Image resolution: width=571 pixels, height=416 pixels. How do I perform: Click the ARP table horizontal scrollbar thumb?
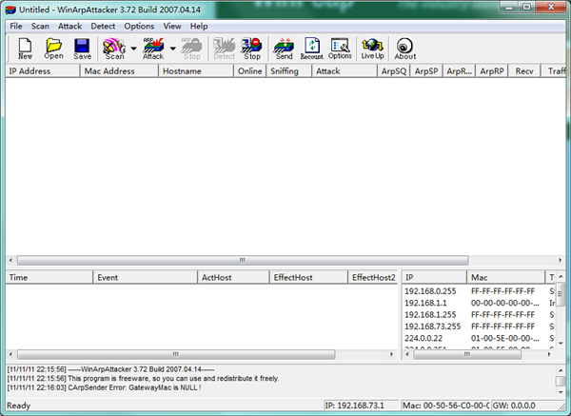click(x=467, y=354)
